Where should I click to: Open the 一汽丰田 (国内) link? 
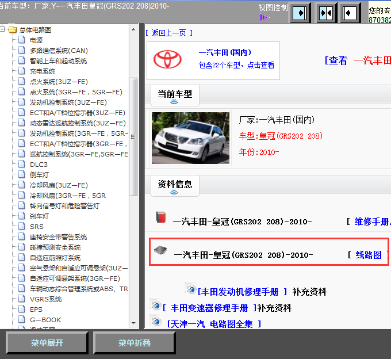pyautogui.click(x=225, y=52)
